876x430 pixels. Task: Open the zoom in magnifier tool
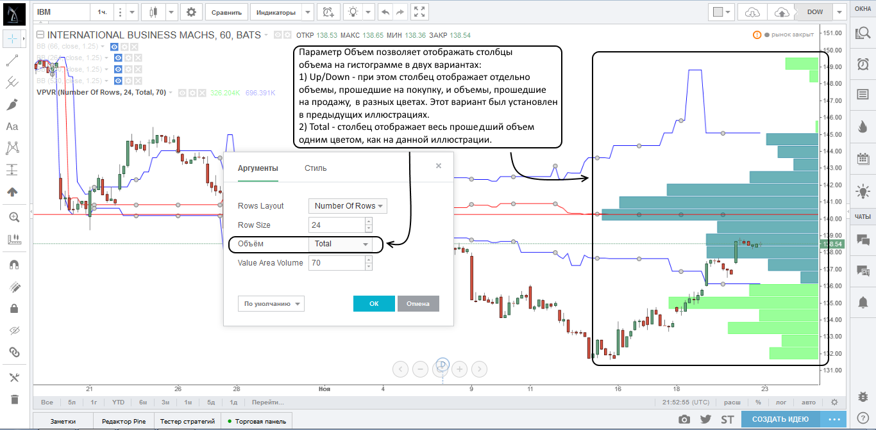[x=13, y=217]
